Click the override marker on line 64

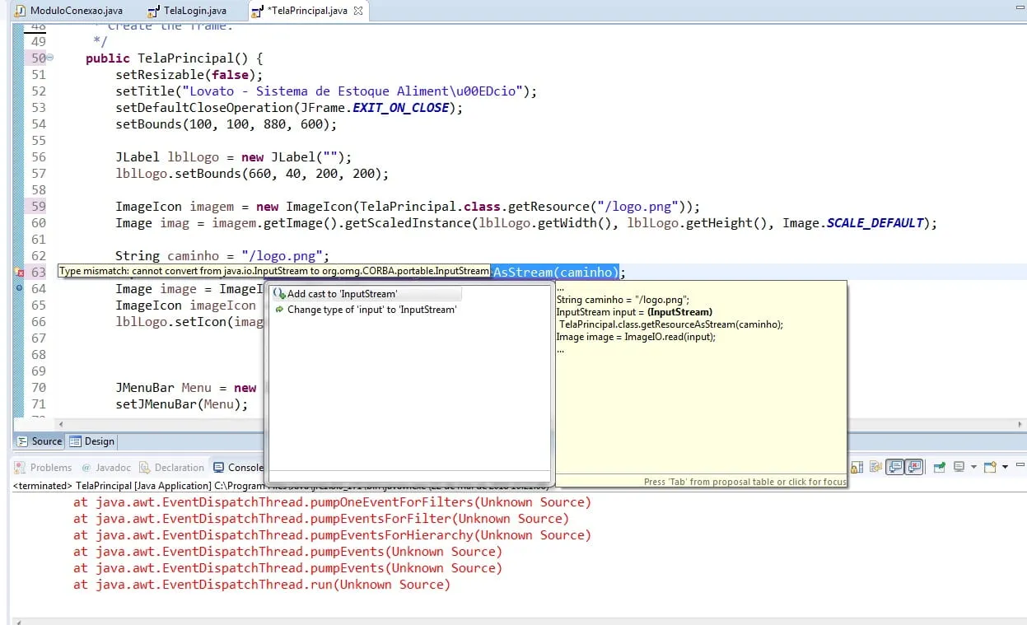[20, 288]
